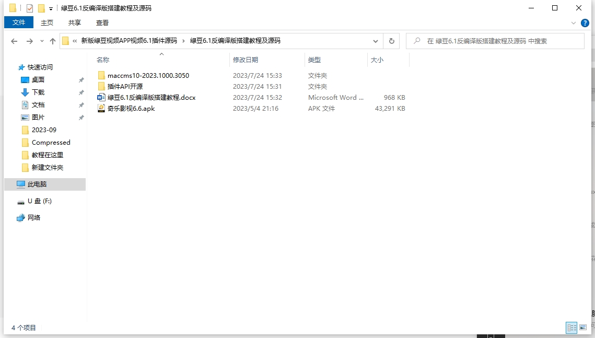Image resolution: width=595 pixels, height=338 pixels.
Task: Open the 2023-09 folder in sidebar
Action: click(x=44, y=130)
